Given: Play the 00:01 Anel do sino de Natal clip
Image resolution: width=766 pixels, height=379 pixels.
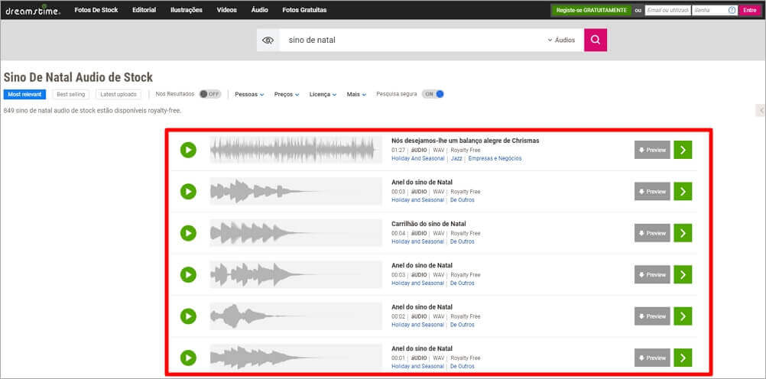Looking at the screenshot, I should [188, 358].
